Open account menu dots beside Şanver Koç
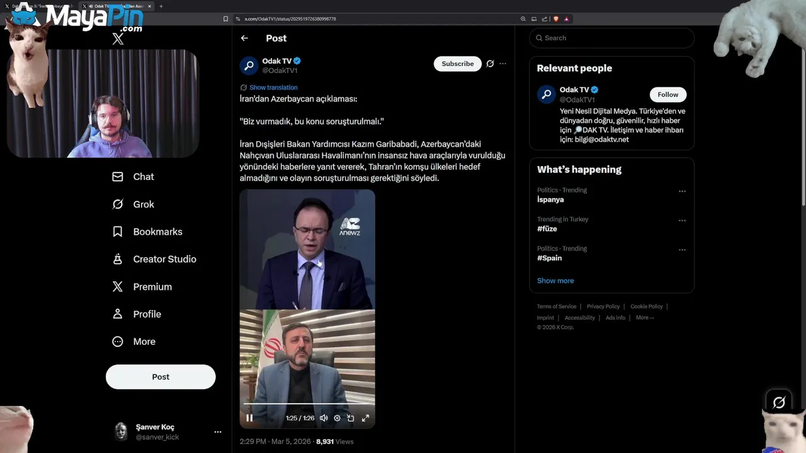 (218, 432)
